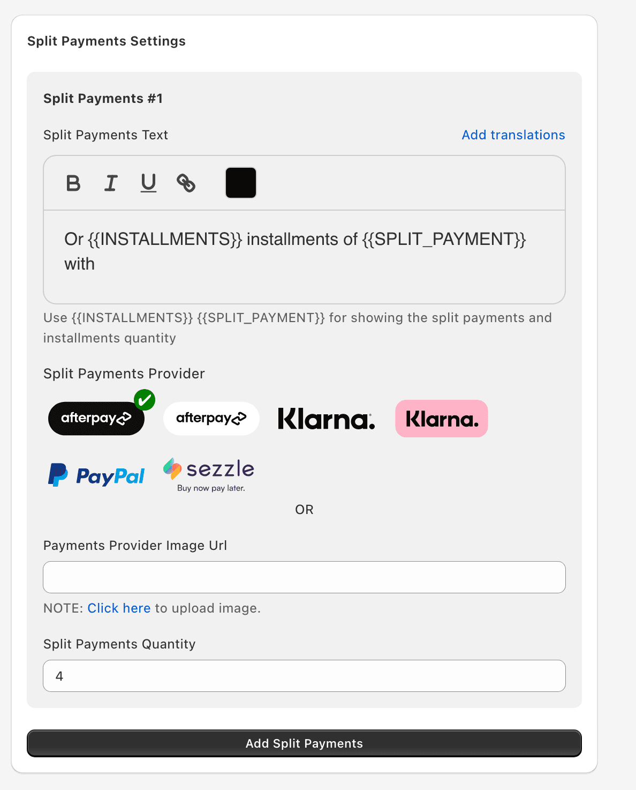This screenshot has height=790, width=636.
Task: Select the pink Klarna badge logo
Action: click(442, 419)
